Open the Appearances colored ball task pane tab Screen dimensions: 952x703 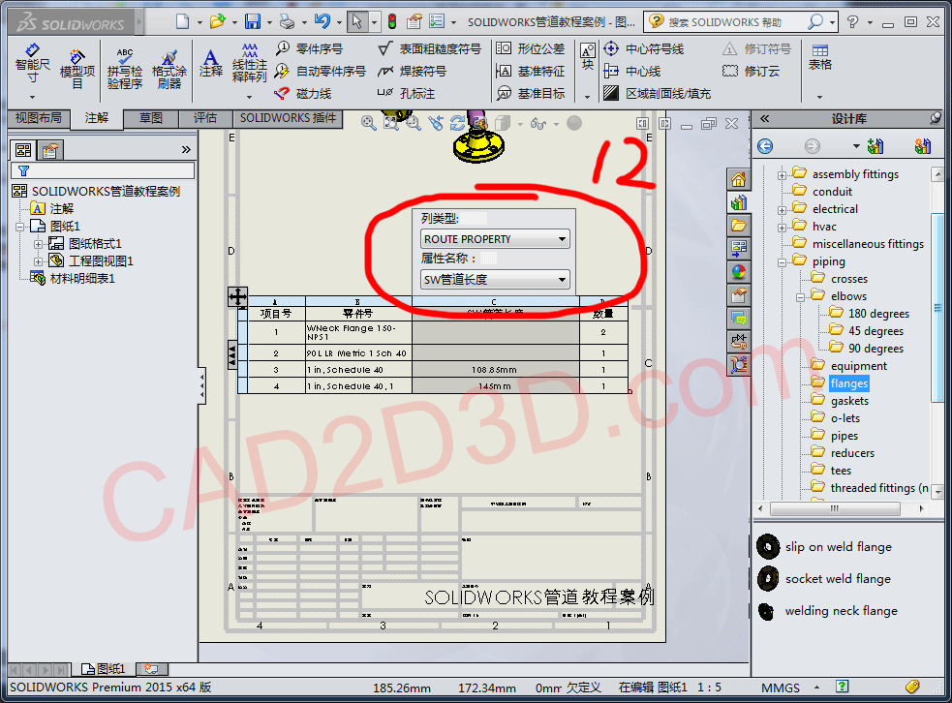[x=738, y=272]
